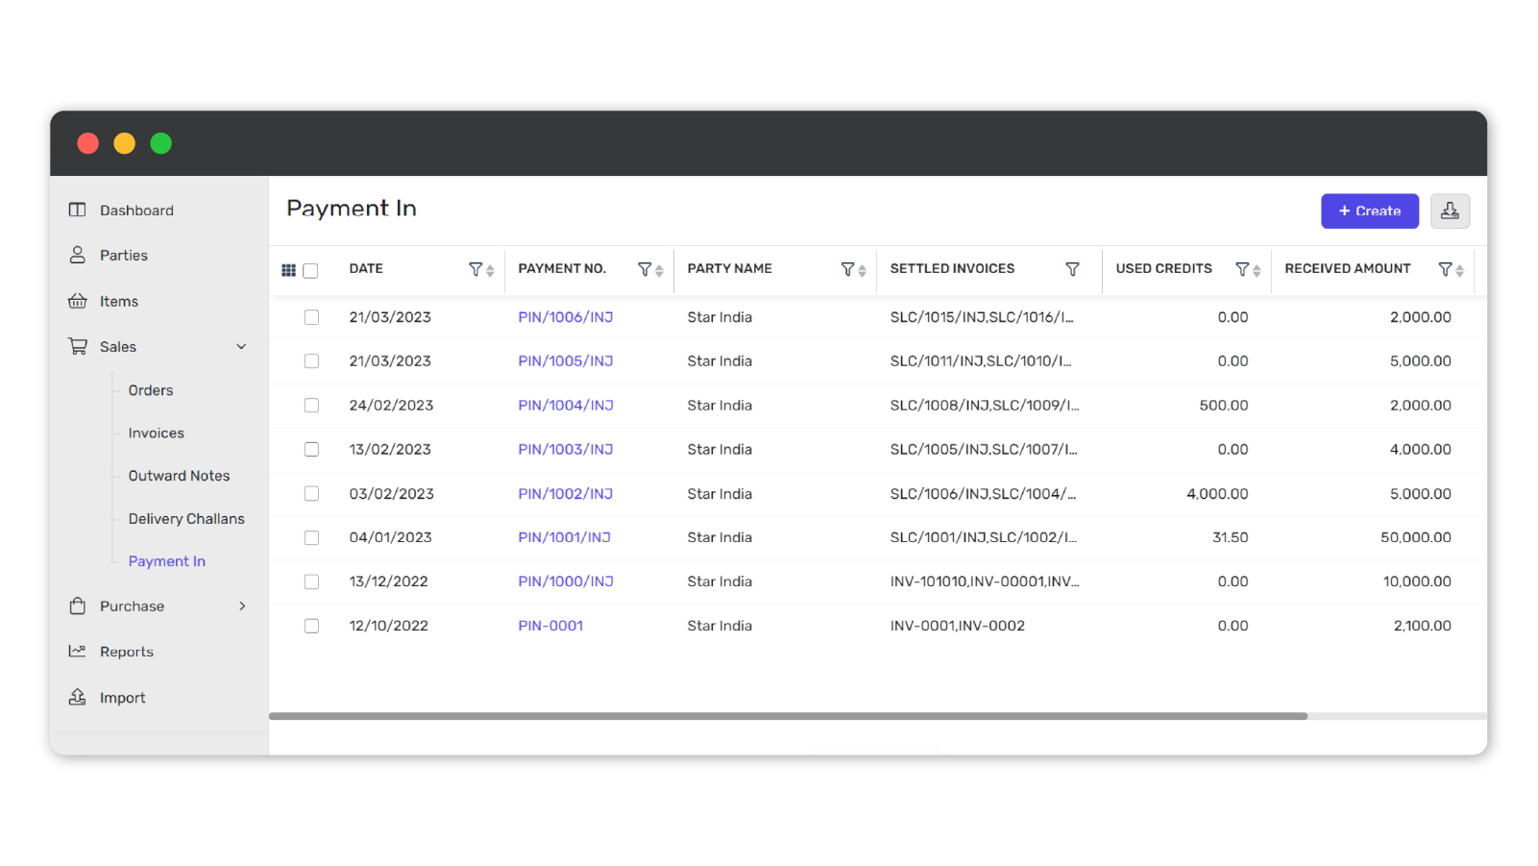Click the 500.00 used credits cell
This screenshot has height=866, width=1538.
1224,406
